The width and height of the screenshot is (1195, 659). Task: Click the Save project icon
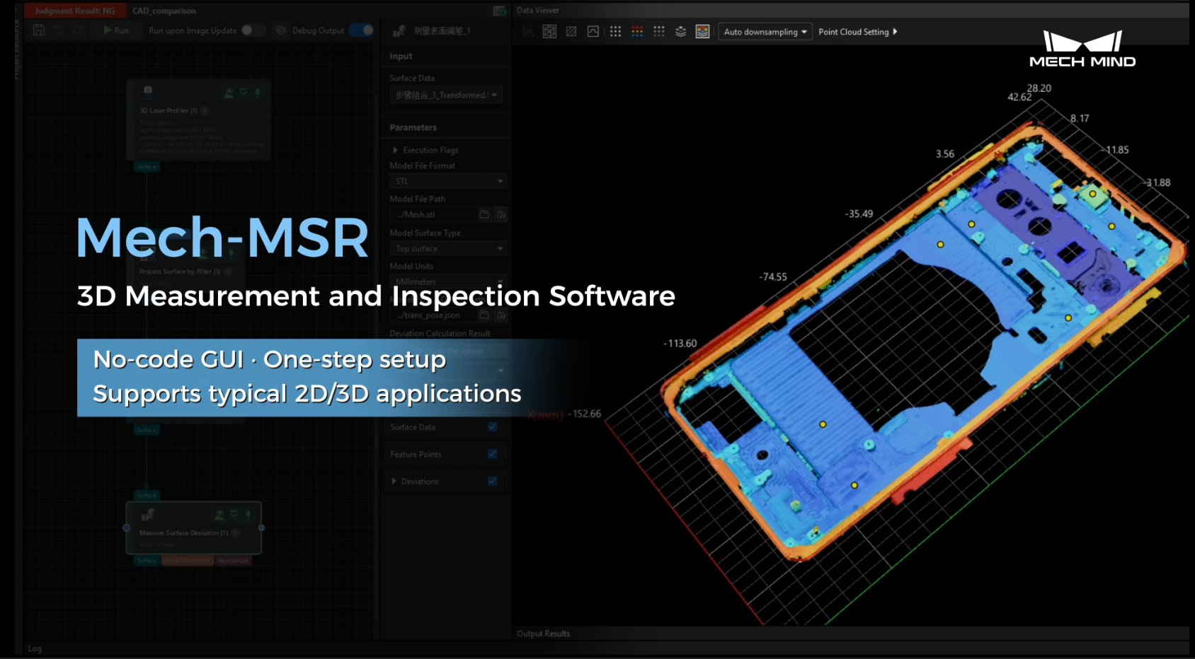click(38, 30)
